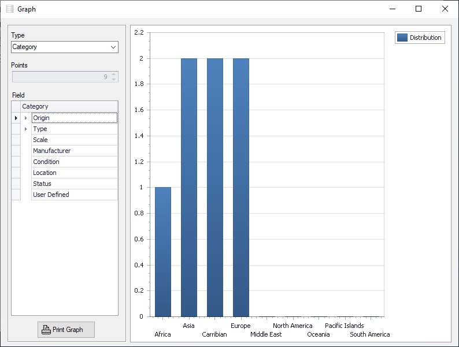Click the Africa bar in chart

[x=163, y=252]
